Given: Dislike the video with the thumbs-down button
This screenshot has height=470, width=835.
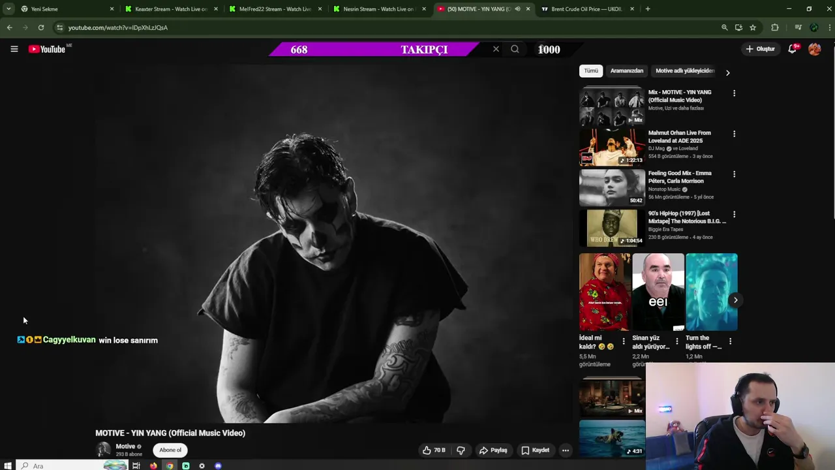Looking at the screenshot, I should tap(461, 450).
